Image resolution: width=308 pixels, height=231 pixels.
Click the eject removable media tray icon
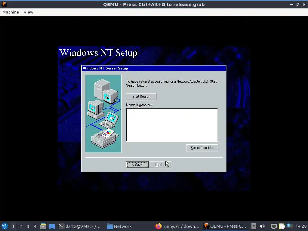click(254, 226)
